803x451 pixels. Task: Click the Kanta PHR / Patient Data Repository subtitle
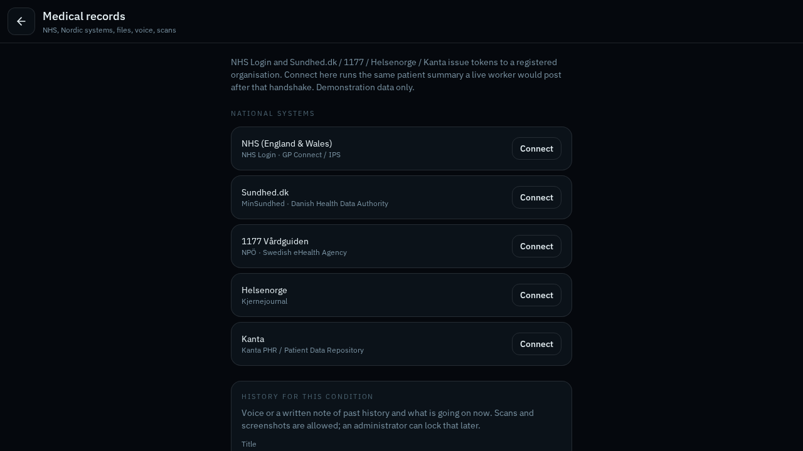[x=302, y=350]
